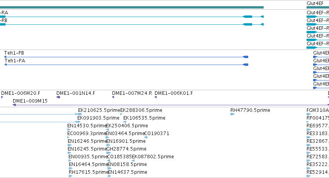The image size is (329, 178).
Task: Click the -RA transcript label
Action: (x=4, y=13)
